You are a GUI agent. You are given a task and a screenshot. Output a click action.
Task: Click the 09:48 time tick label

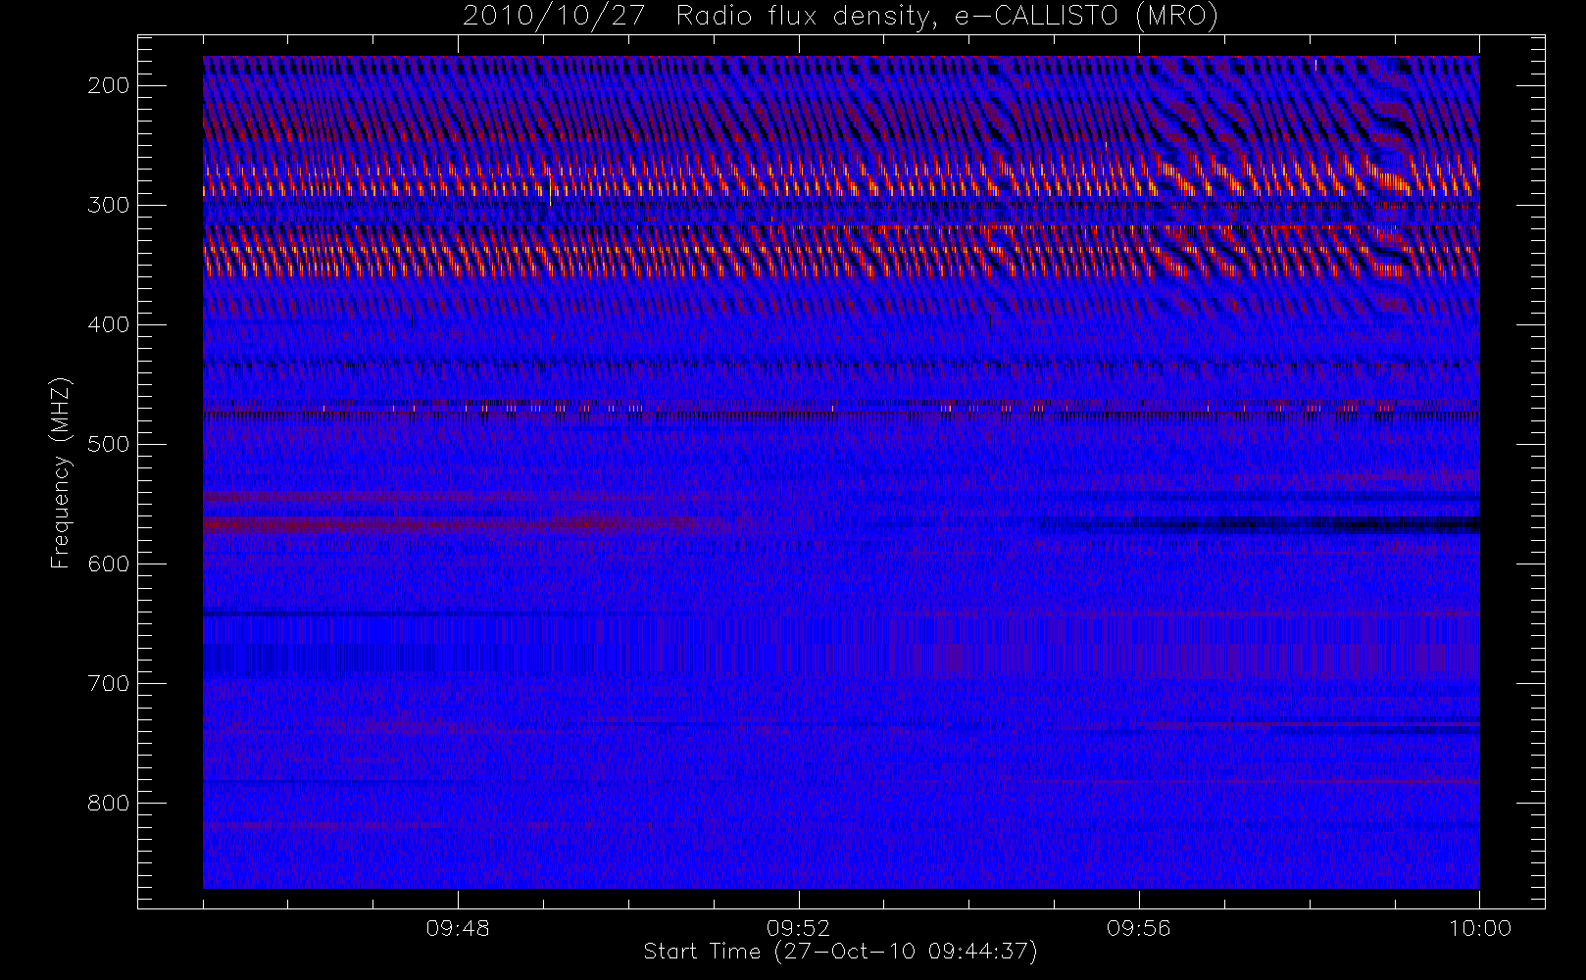coord(458,928)
